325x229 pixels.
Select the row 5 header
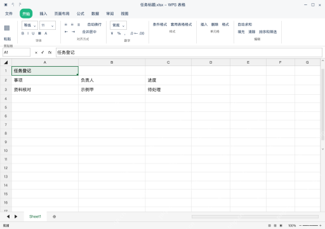6,108
